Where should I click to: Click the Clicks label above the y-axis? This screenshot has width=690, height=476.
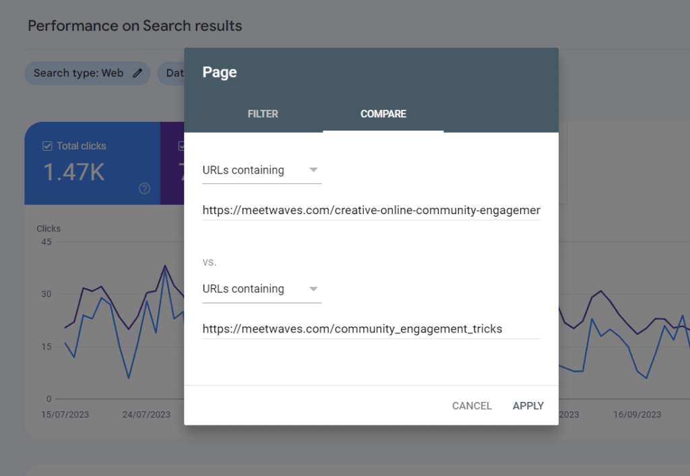(48, 228)
